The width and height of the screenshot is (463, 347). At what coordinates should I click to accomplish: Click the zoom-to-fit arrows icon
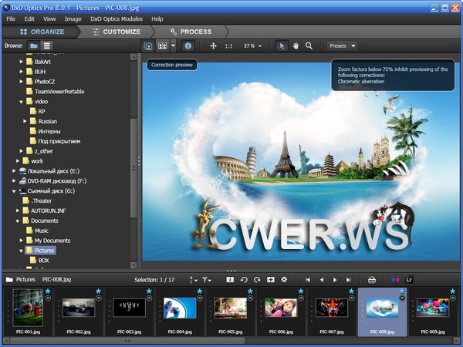click(x=213, y=46)
